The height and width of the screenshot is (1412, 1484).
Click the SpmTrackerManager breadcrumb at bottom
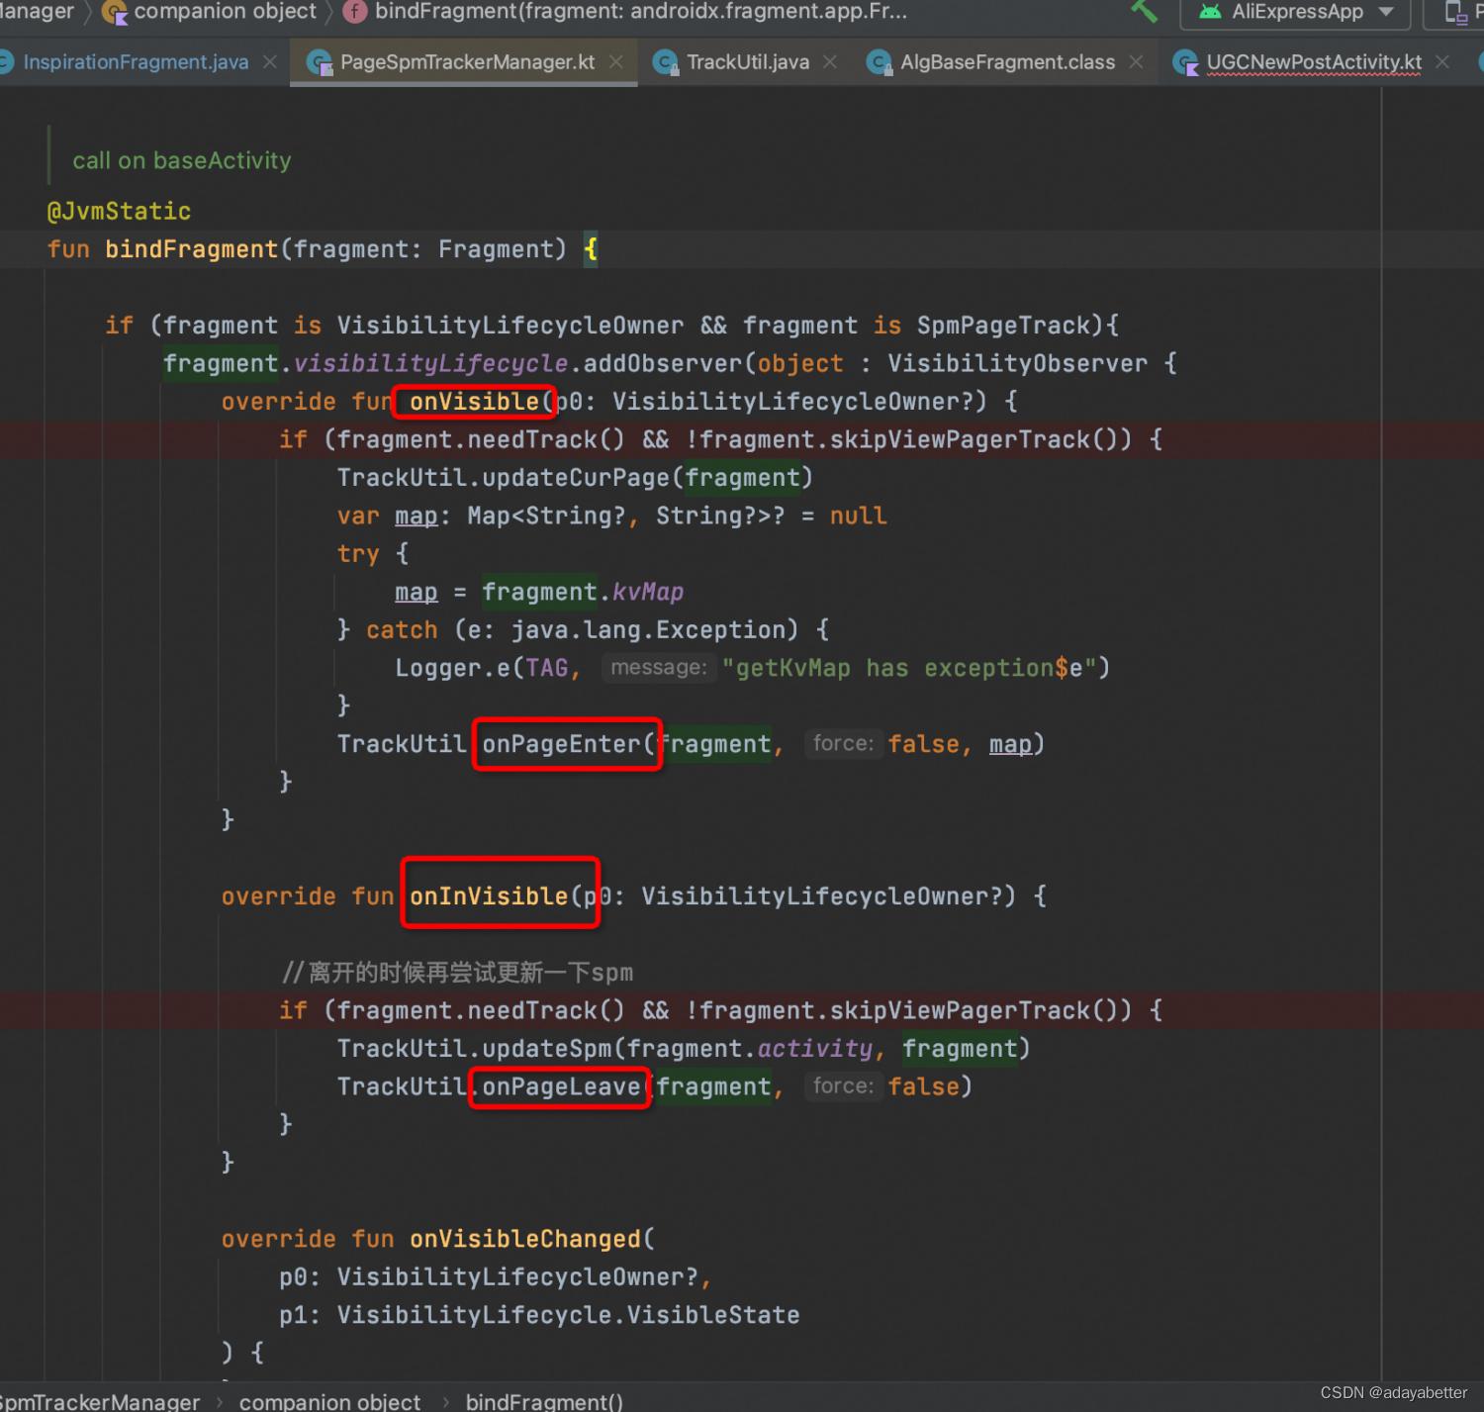point(99,1401)
